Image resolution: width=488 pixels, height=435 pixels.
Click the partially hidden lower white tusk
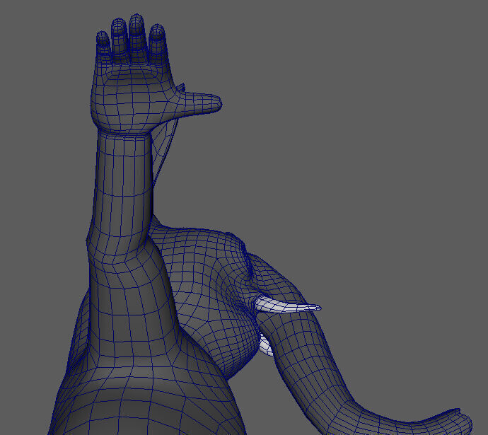point(265,346)
